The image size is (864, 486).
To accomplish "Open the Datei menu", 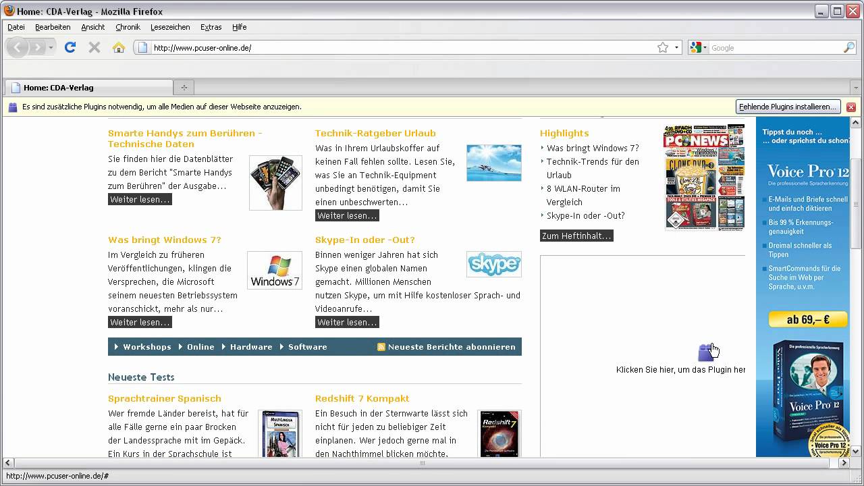I will coord(16,27).
